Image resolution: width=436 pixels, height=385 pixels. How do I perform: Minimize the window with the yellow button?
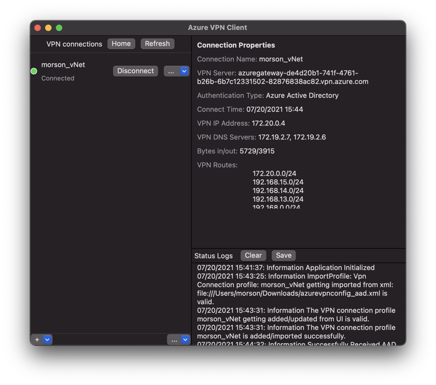coord(48,27)
